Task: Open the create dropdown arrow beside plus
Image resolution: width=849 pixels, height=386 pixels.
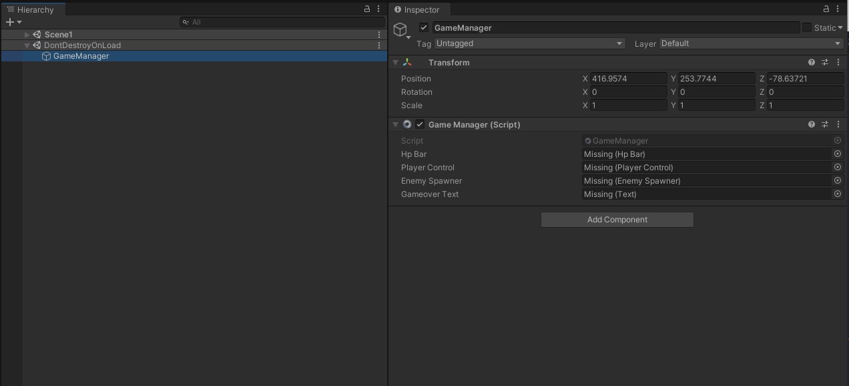Action: [x=19, y=22]
